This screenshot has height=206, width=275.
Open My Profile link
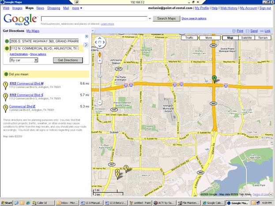click(202, 8)
